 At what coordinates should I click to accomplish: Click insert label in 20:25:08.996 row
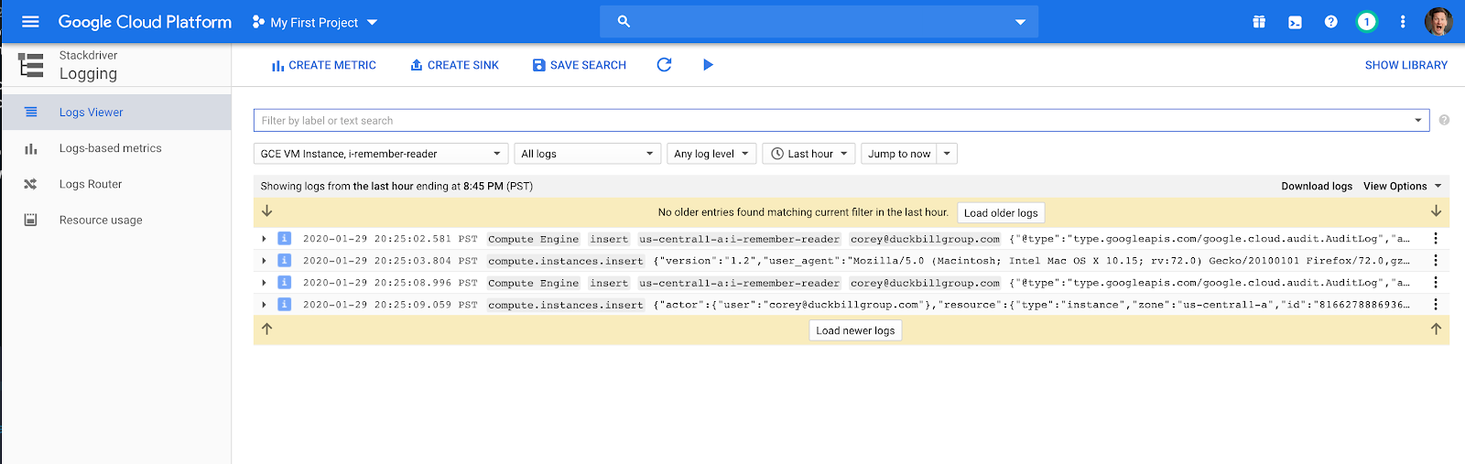click(x=609, y=283)
